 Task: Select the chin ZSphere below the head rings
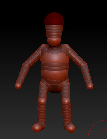pyautogui.click(x=54, y=42)
